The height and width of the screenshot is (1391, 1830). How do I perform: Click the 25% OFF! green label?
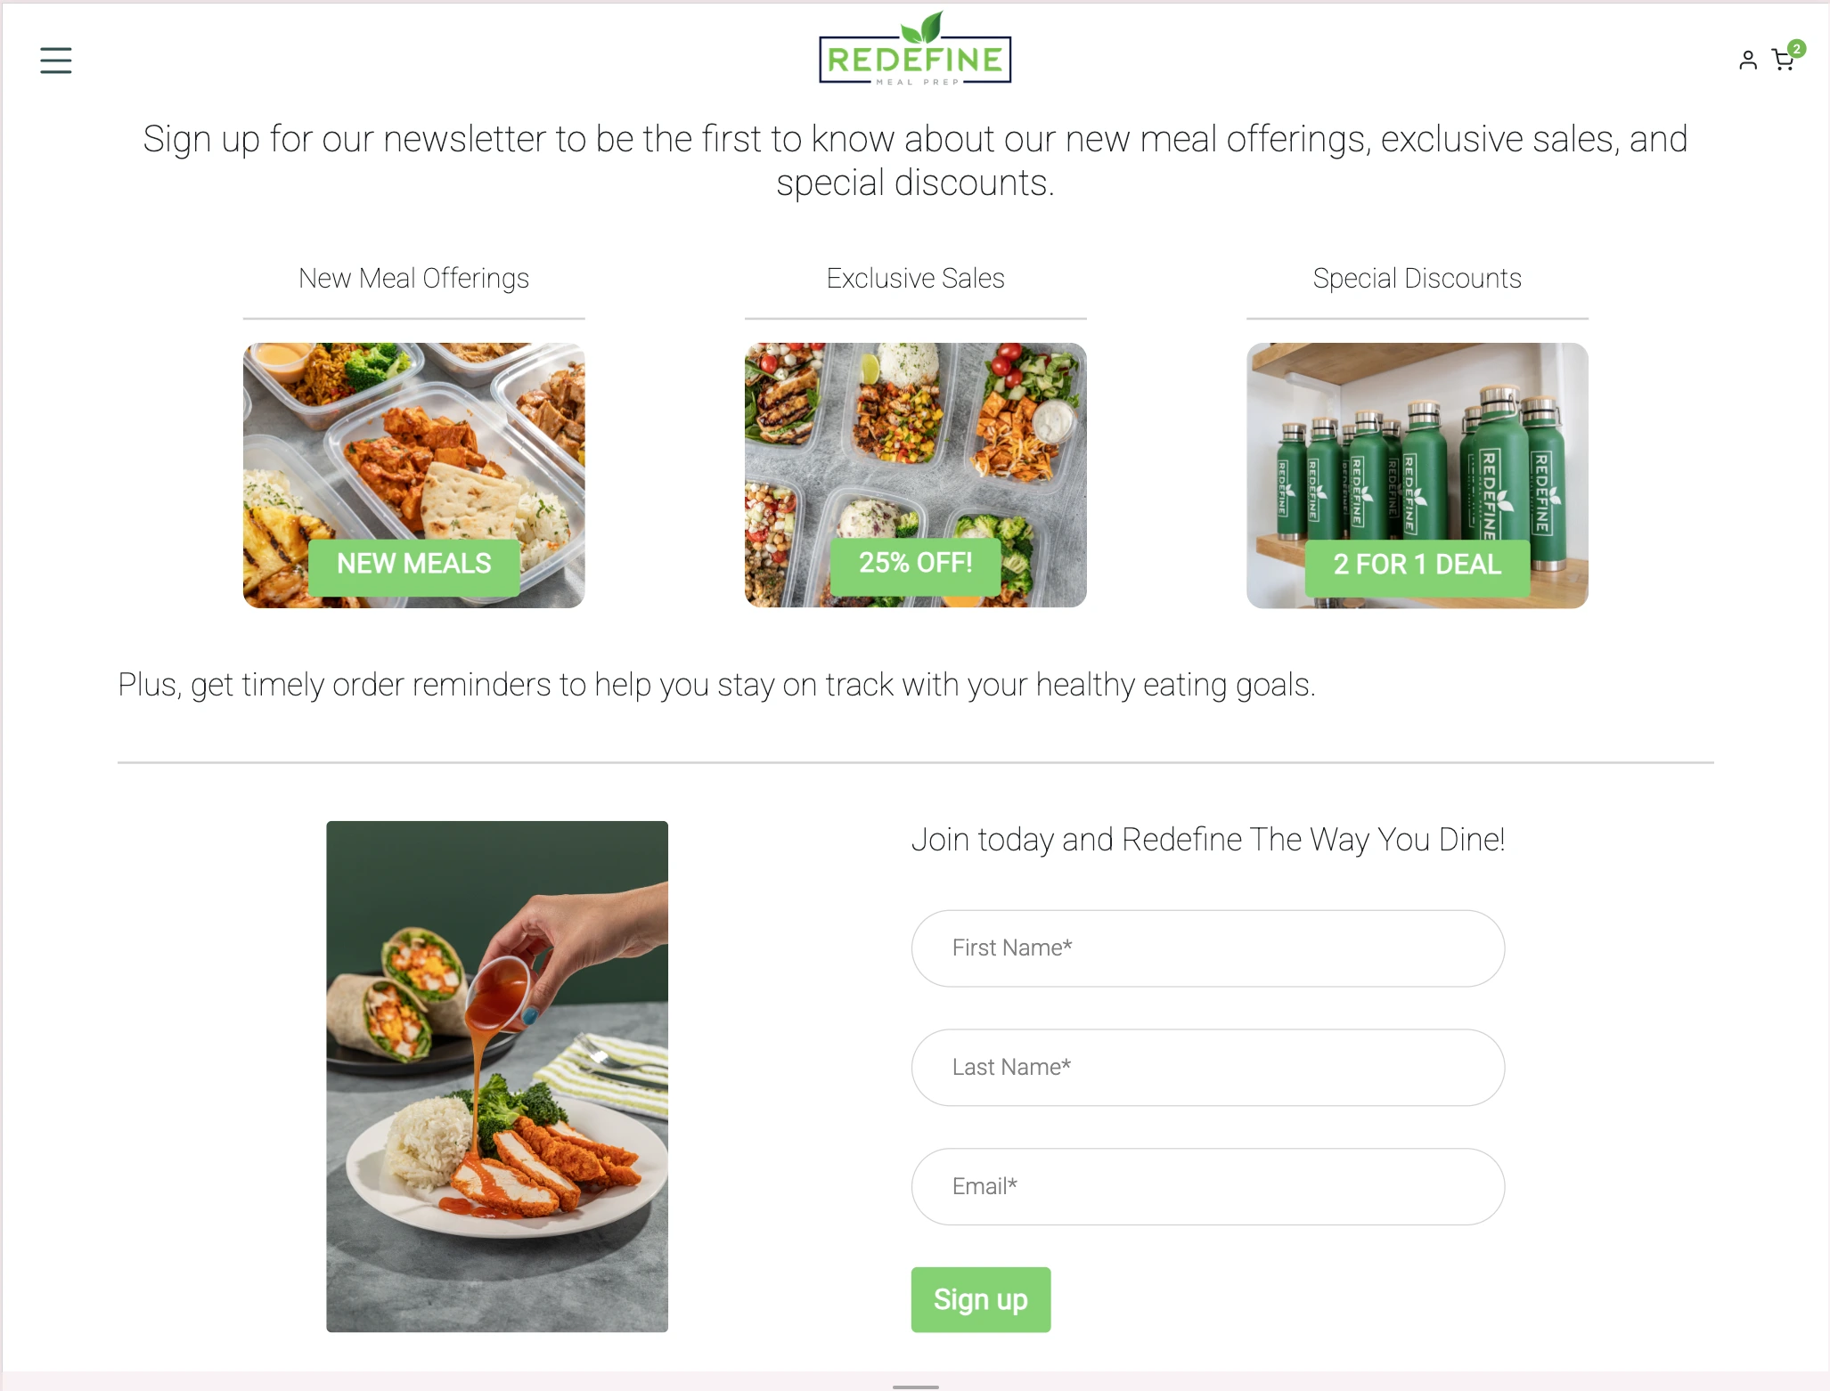916,564
